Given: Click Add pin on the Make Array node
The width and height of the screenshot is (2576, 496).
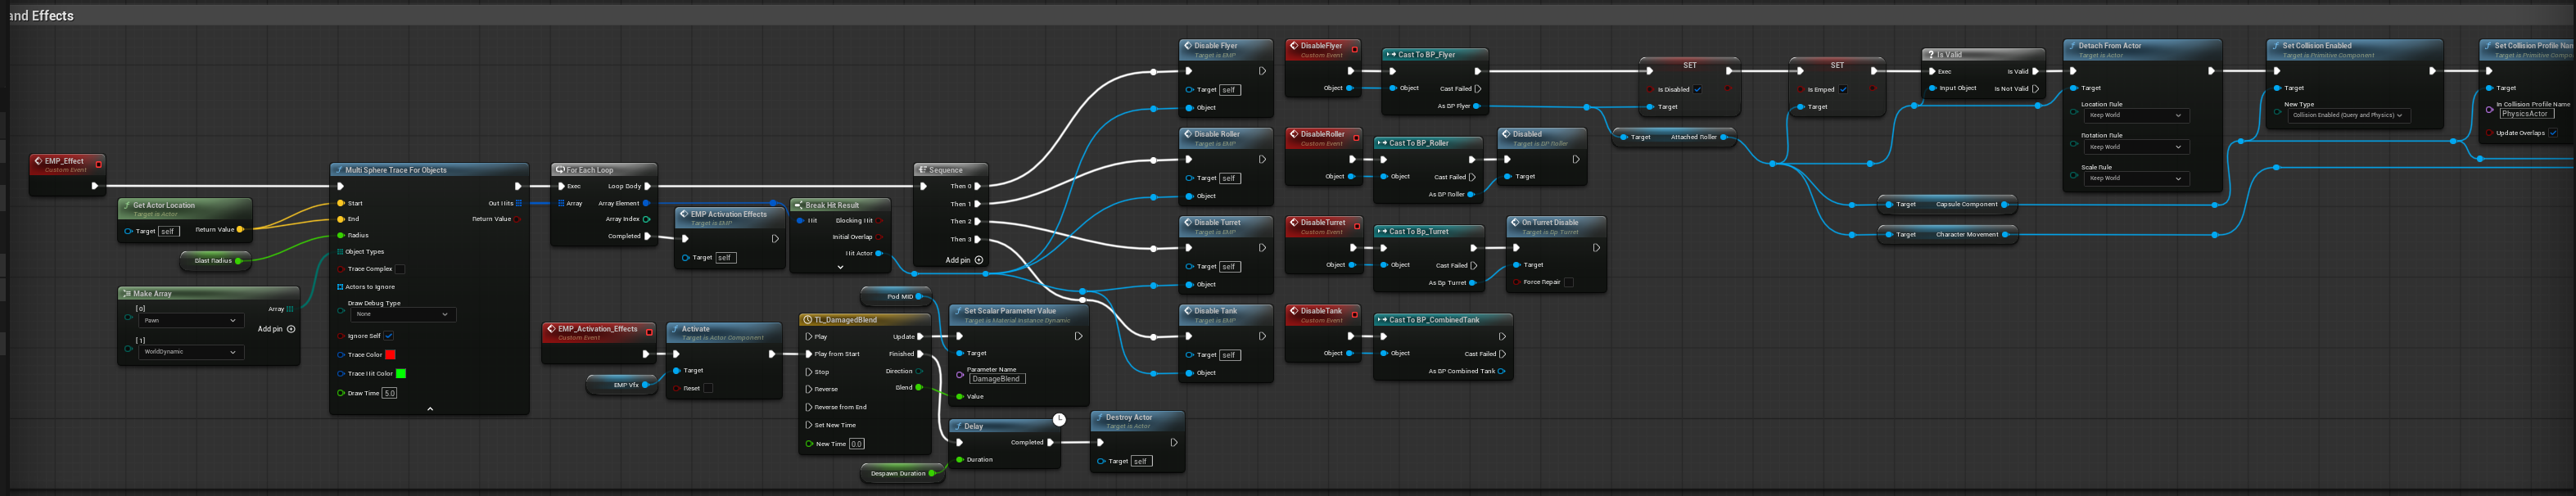Looking at the screenshot, I should click(x=276, y=329).
